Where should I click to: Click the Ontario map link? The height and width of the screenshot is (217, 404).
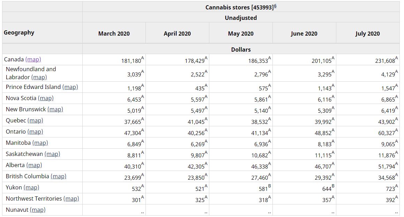(35, 132)
